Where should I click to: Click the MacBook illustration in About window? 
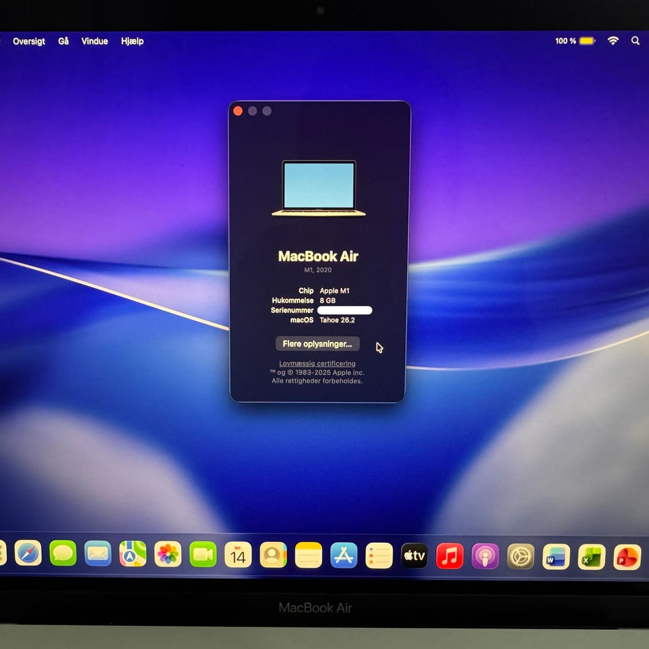(x=318, y=189)
